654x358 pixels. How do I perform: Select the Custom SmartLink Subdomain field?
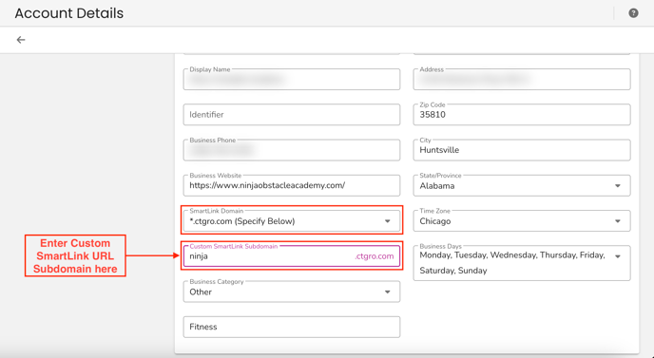[292, 256]
